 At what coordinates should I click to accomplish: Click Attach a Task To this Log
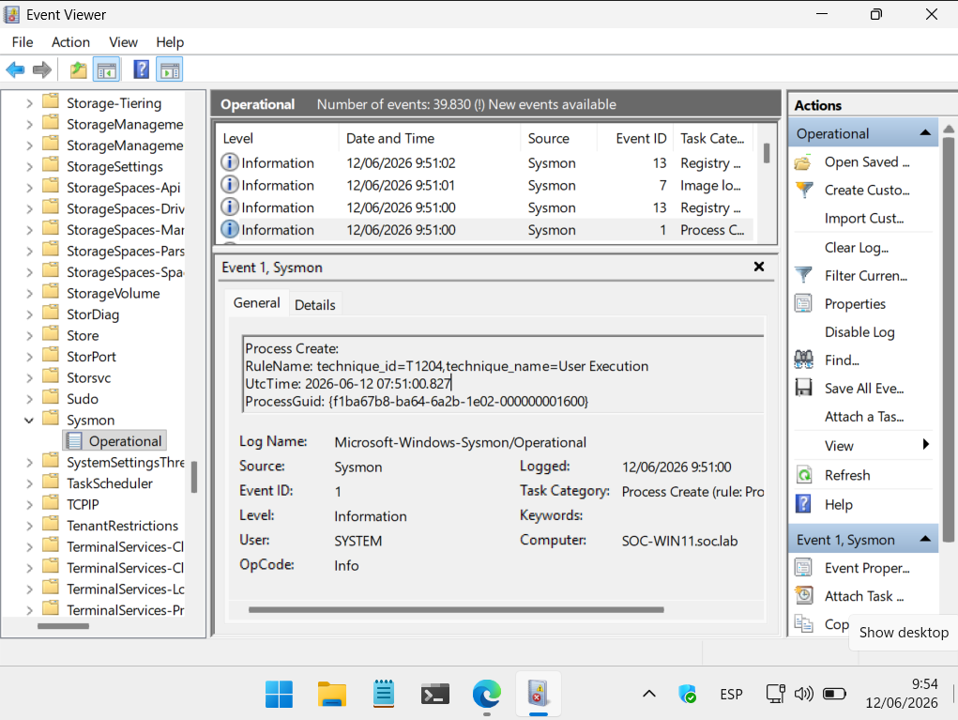[x=864, y=416]
